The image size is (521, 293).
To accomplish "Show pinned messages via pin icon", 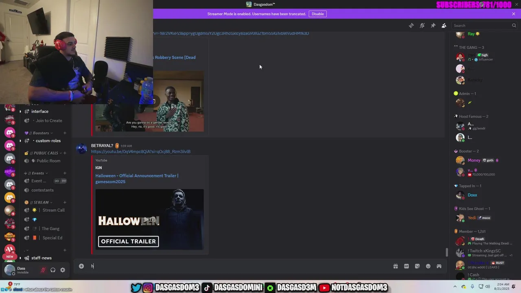I will [x=433, y=26].
